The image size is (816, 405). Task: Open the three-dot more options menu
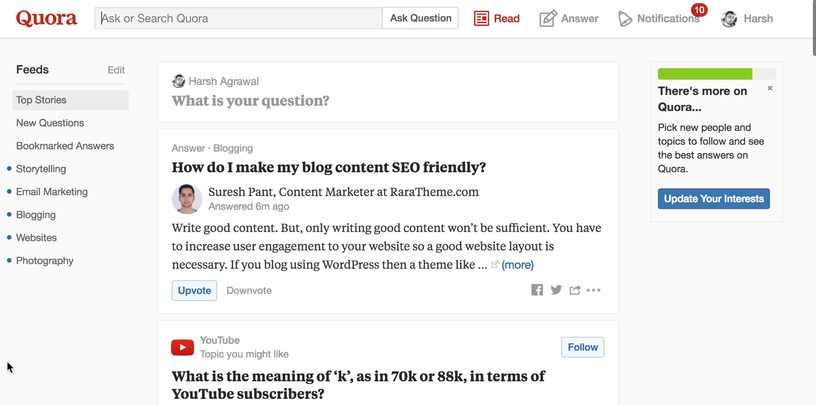point(593,290)
